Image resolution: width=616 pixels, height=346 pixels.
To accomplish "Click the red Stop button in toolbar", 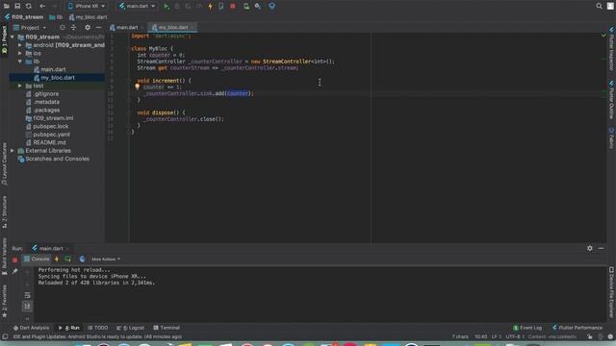I will [x=233, y=7].
